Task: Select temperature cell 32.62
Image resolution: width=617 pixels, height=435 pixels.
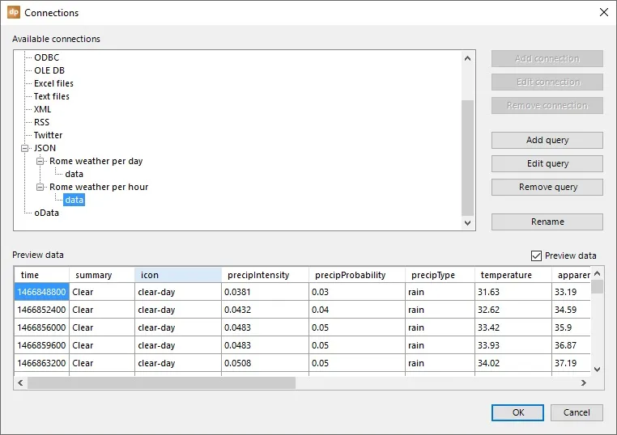Action: pyautogui.click(x=513, y=310)
